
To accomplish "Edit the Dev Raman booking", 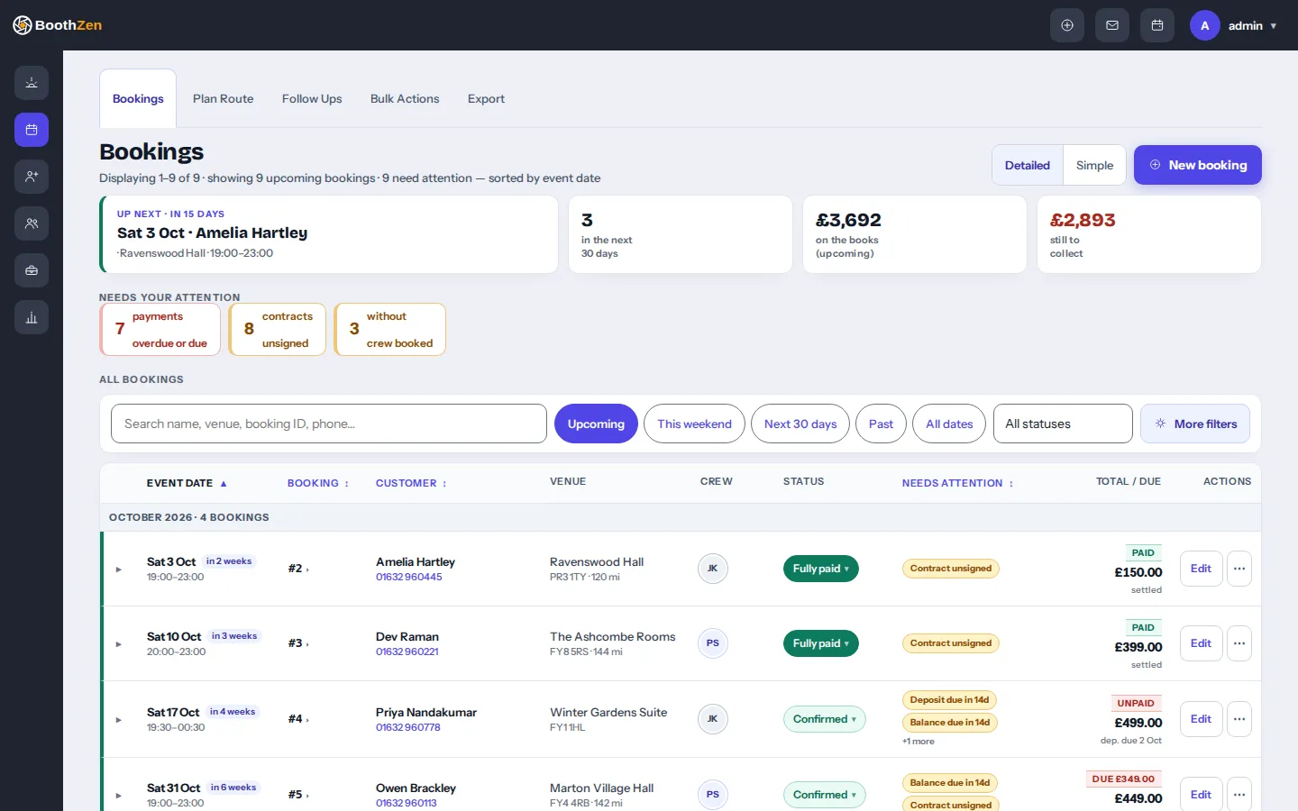I will click(x=1201, y=643).
